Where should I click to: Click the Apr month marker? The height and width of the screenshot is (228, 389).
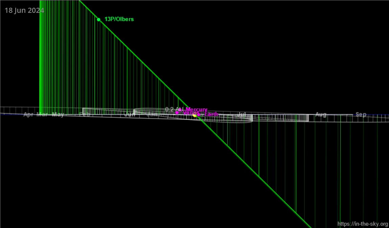[x=28, y=115]
